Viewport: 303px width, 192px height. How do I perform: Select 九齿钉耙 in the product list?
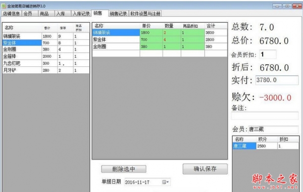tap(22, 63)
